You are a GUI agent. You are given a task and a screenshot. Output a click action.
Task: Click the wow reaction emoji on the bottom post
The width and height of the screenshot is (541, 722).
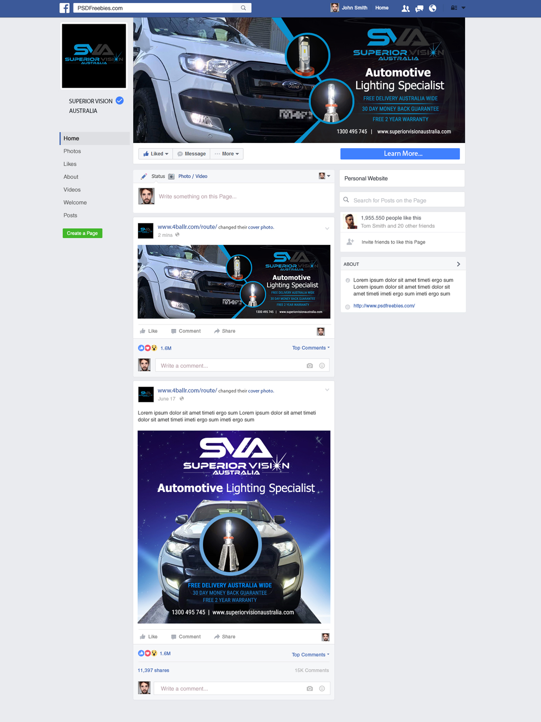(x=154, y=653)
